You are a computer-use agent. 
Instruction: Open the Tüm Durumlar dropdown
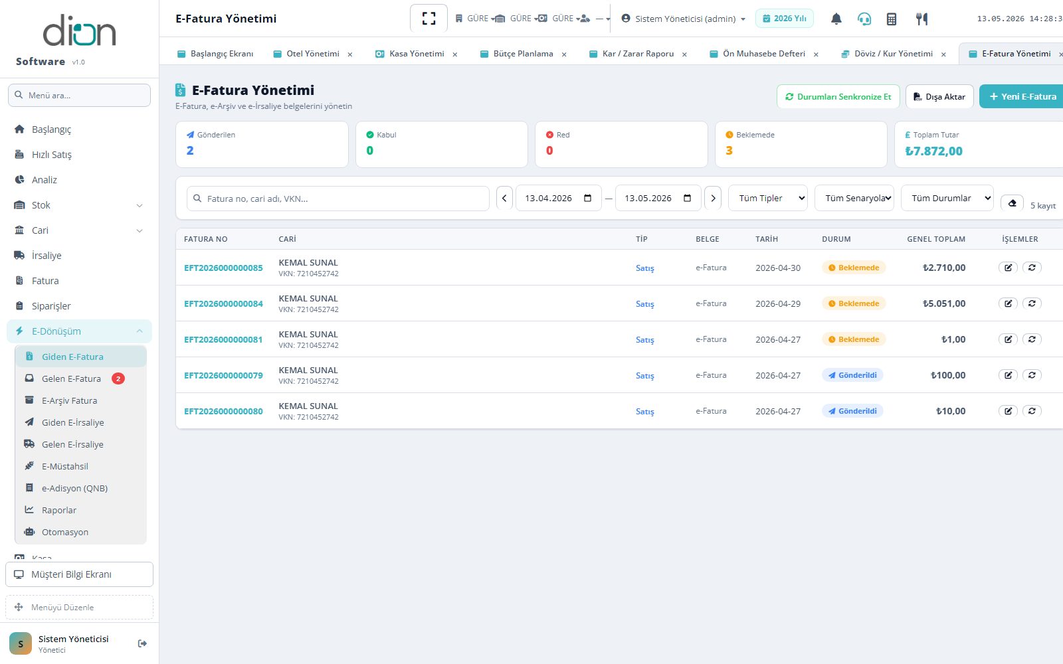coord(947,198)
